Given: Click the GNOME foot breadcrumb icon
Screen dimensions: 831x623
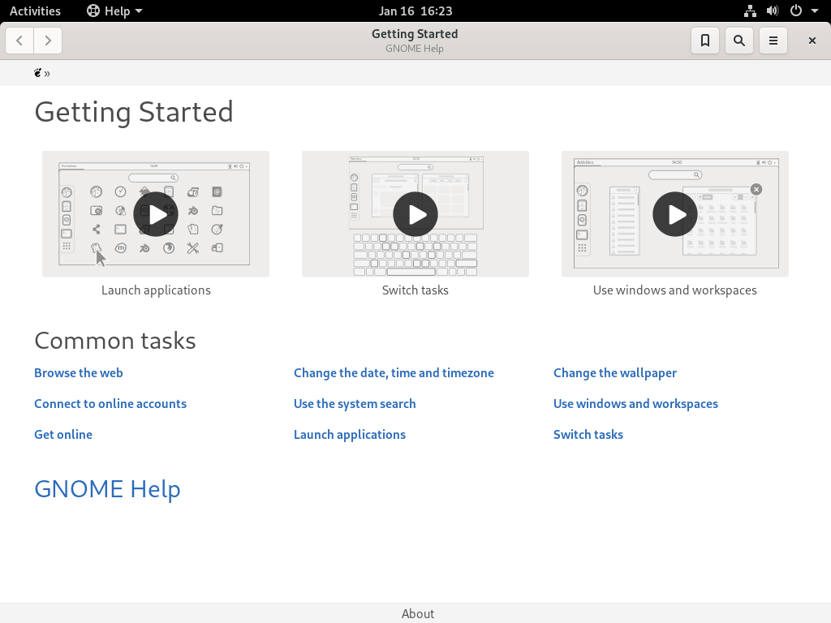Looking at the screenshot, I should (37, 72).
